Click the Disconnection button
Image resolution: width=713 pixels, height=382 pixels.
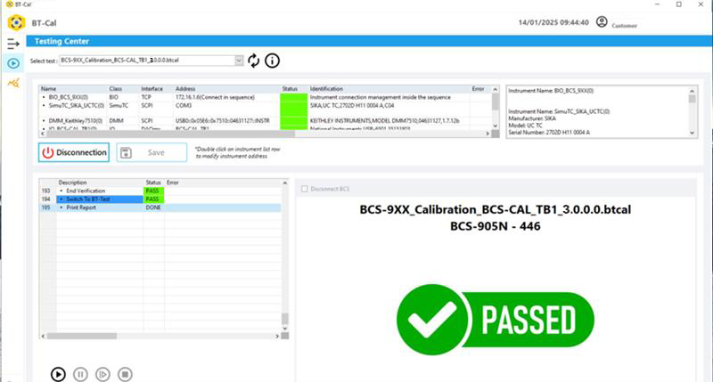point(74,152)
